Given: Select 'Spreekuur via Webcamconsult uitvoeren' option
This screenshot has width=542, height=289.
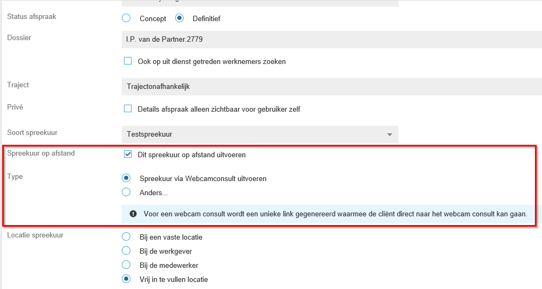Looking at the screenshot, I should 127,178.
